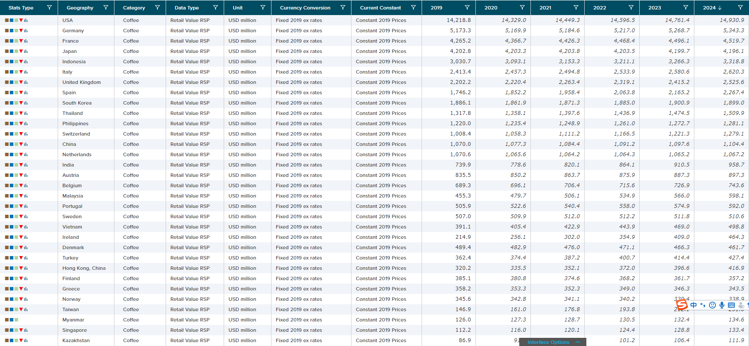Sort by the 2019 column header

437,8
